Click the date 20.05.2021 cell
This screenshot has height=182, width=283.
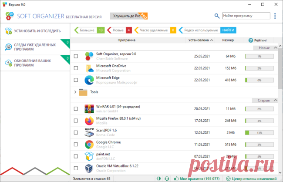coord(202,109)
